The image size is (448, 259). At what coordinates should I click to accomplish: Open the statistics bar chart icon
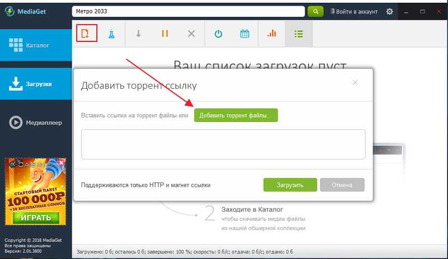click(x=272, y=34)
